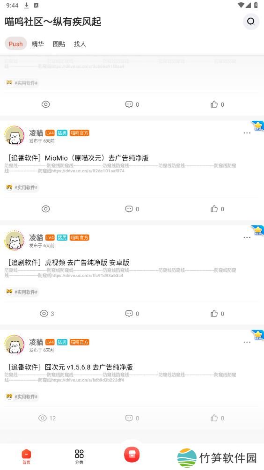Open more options for the MioMio post
264x470 pixels.
point(247,133)
